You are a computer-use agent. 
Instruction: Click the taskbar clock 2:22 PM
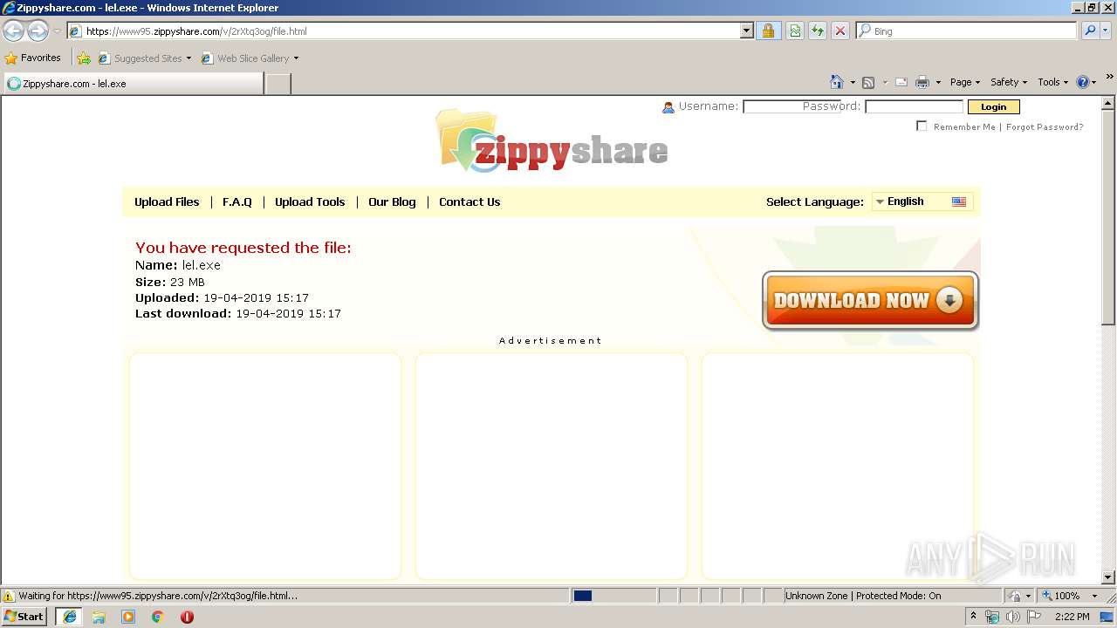coord(1072,617)
